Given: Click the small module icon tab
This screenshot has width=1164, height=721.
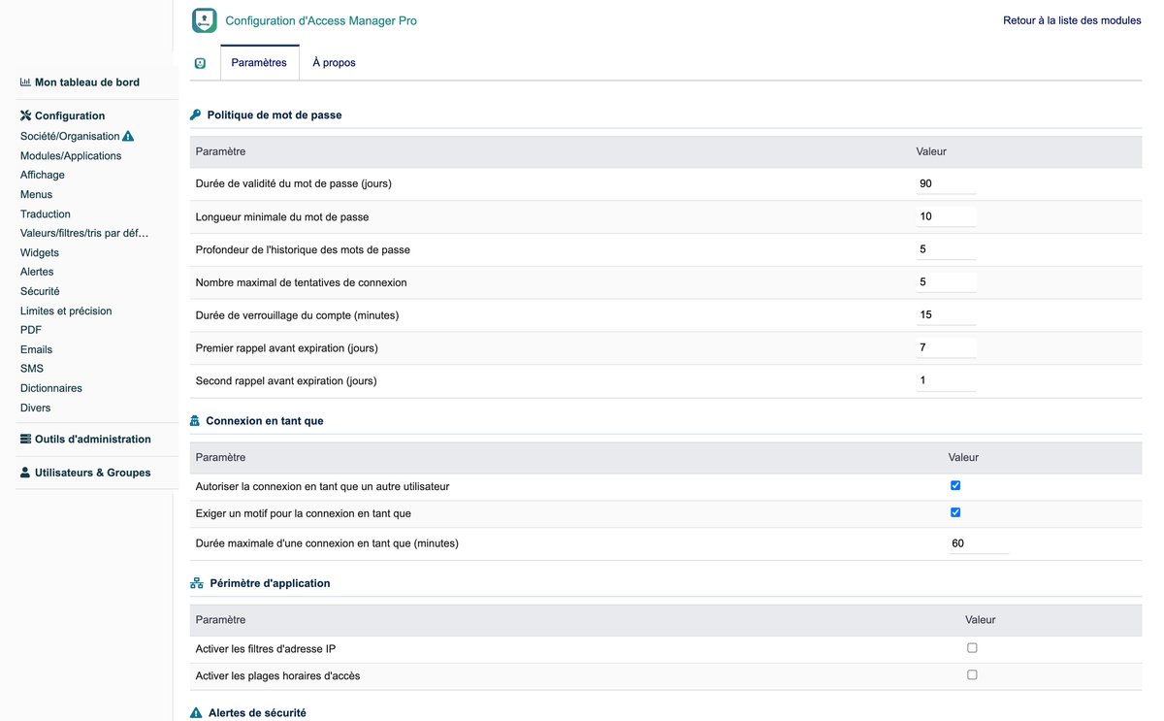Looking at the screenshot, I should (200, 63).
